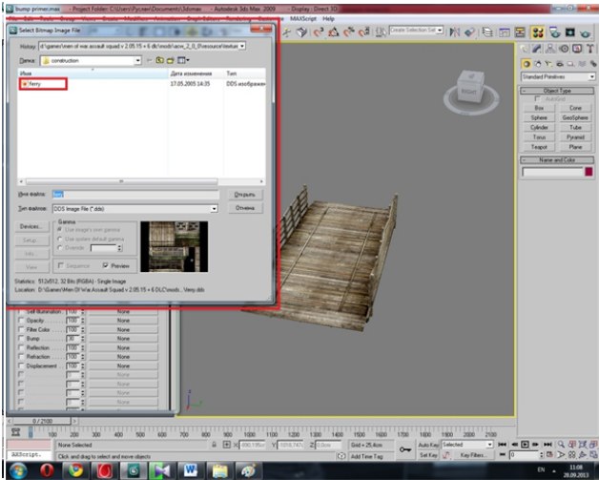Open the Help menu
599x480 pixels.
coord(328,18)
